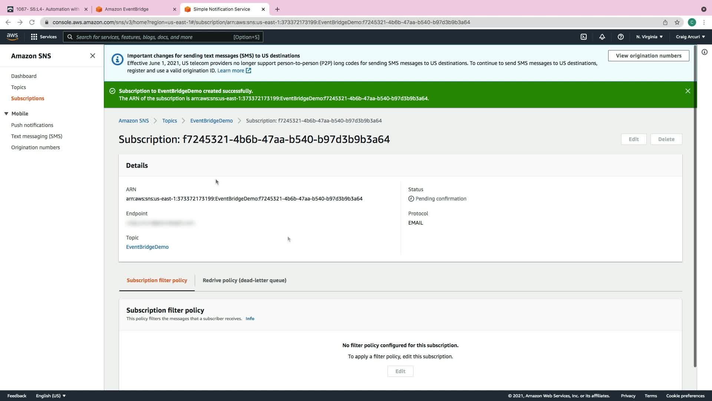Expand the N. Virginia region dropdown
The width and height of the screenshot is (712, 401).
coord(649,37)
